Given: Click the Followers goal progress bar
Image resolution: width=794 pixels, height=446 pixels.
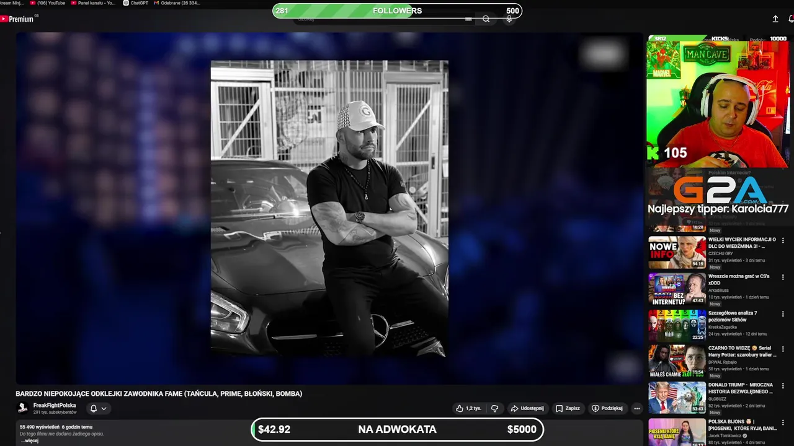Looking at the screenshot, I should (x=398, y=11).
